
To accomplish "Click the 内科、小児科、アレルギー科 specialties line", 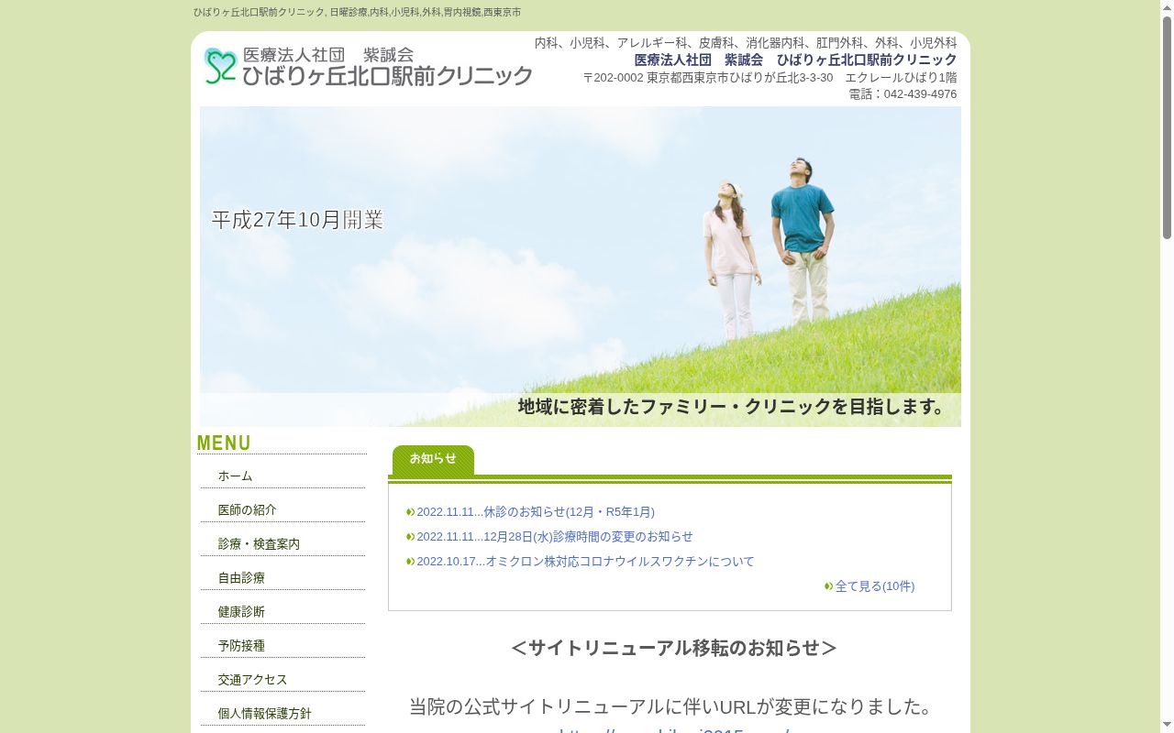I will click(746, 43).
